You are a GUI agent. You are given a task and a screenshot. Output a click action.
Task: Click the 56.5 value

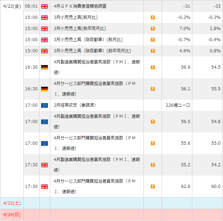pos(186,122)
